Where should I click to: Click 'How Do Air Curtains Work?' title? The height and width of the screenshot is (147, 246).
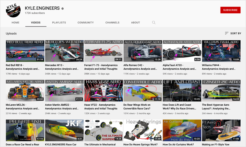(178, 145)
